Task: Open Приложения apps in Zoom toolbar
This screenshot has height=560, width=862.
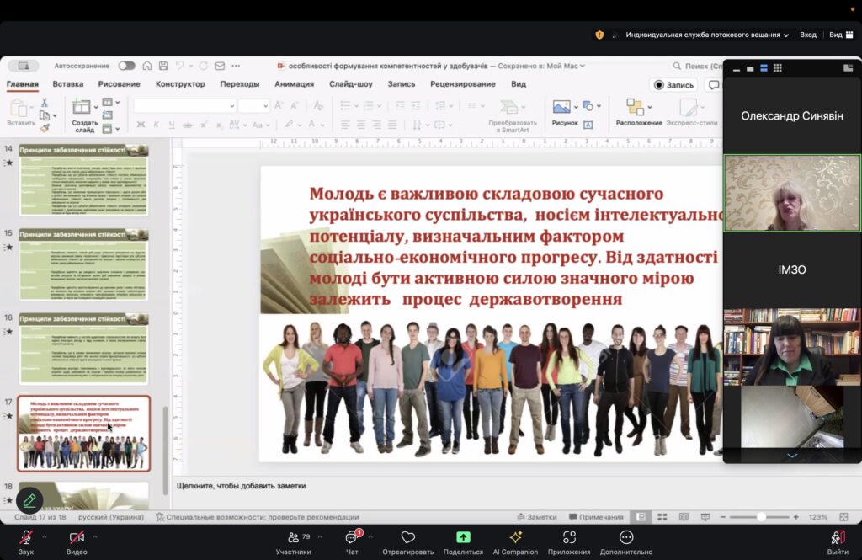Action: (x=569, y=542)
